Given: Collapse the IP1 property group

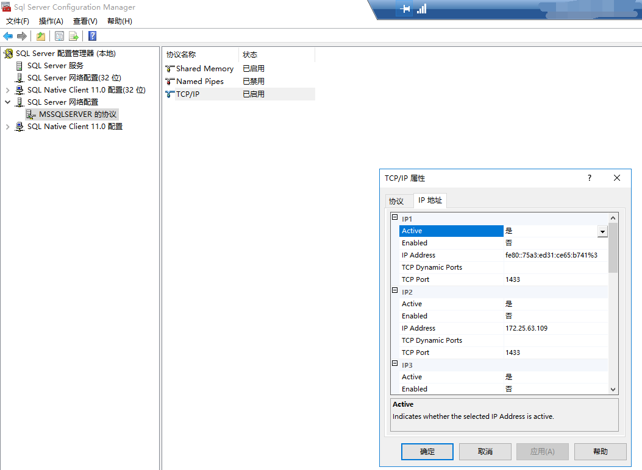Looking at the screenshot, I should [x=394, y=217].
